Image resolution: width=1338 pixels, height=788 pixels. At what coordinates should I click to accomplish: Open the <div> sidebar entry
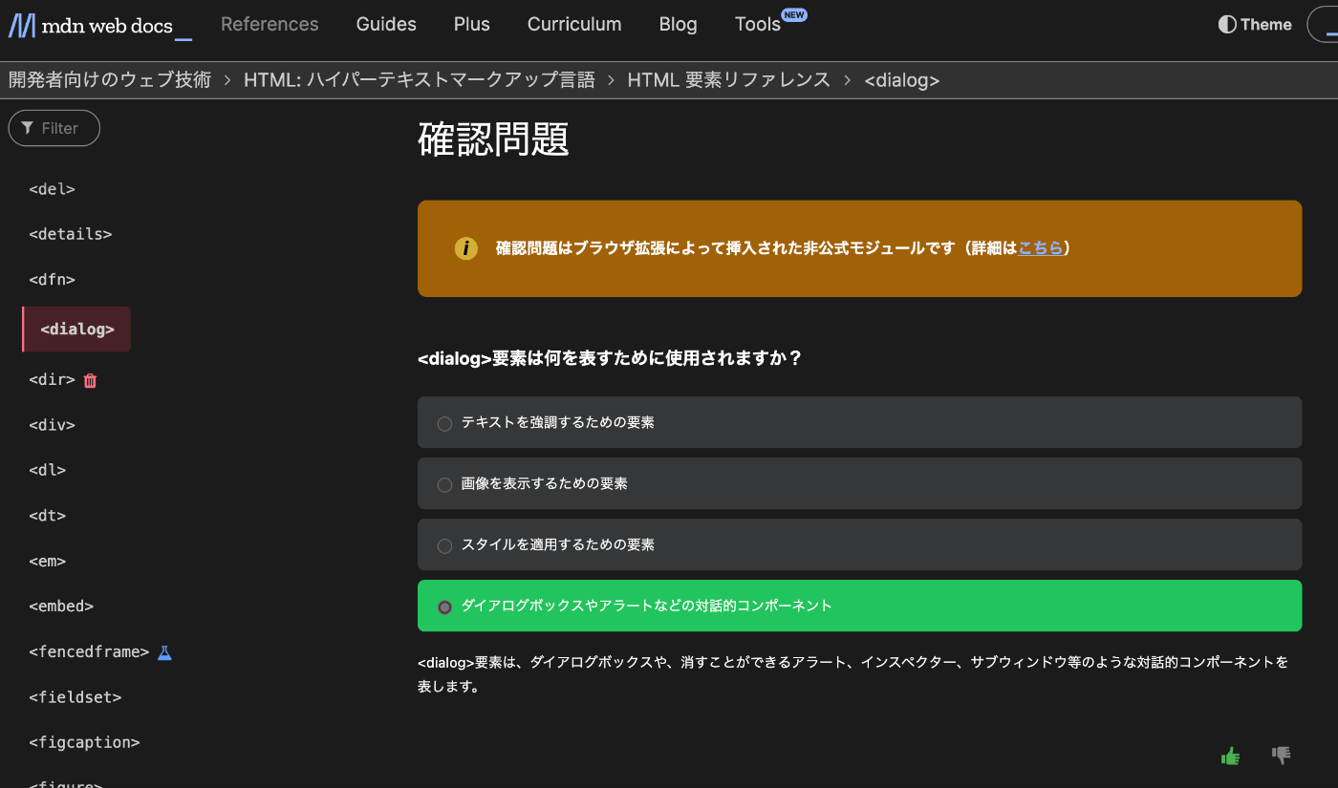(x=52, y=425)
